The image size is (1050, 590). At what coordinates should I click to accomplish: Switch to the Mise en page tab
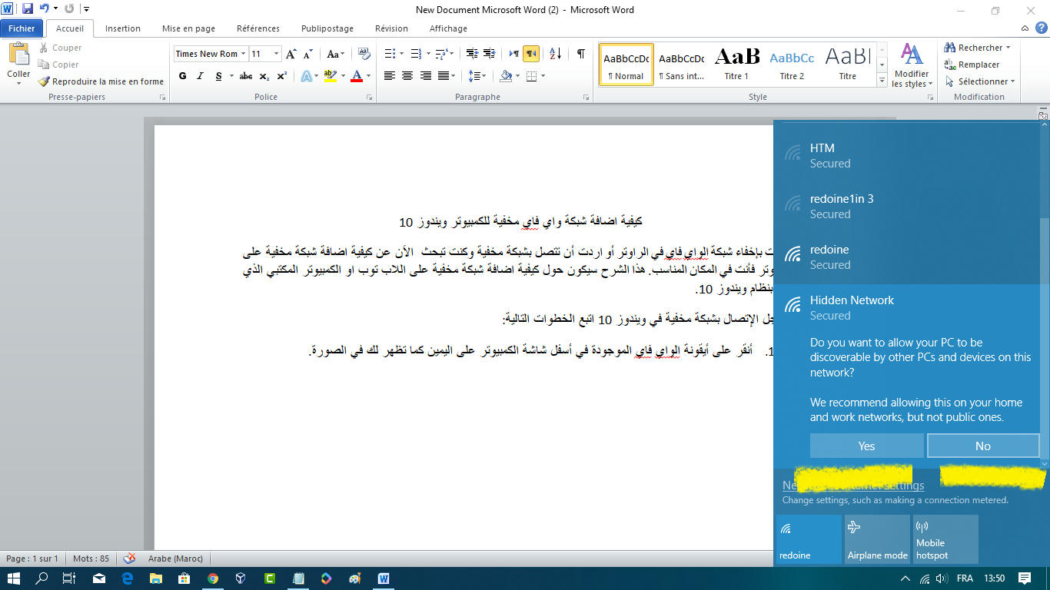[x=188, y=28]
